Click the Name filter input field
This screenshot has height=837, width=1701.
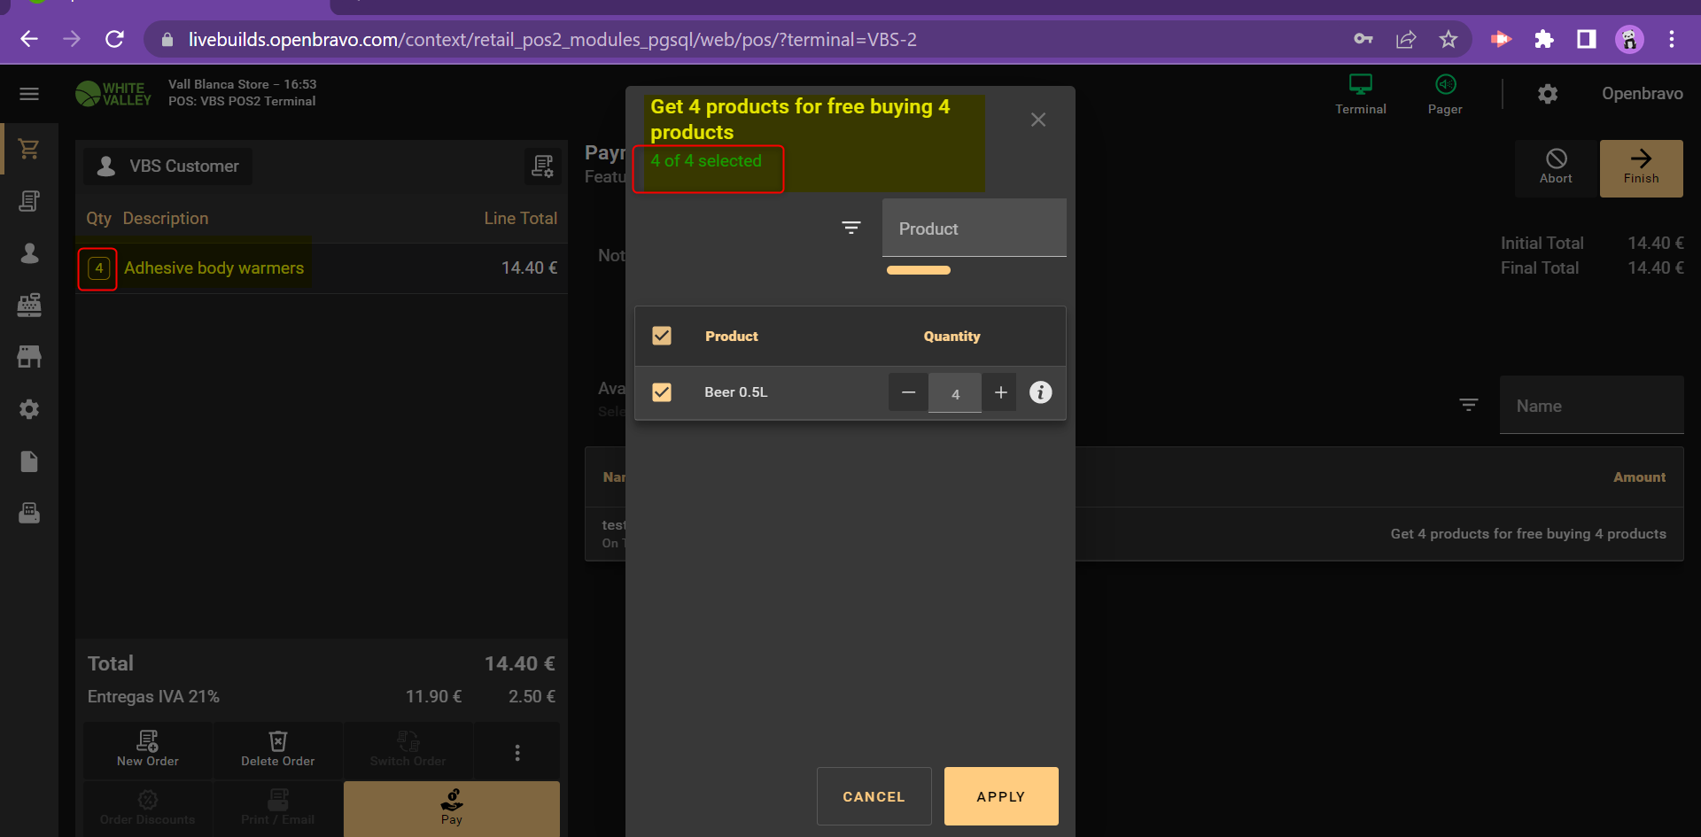tap(1591, 406)
